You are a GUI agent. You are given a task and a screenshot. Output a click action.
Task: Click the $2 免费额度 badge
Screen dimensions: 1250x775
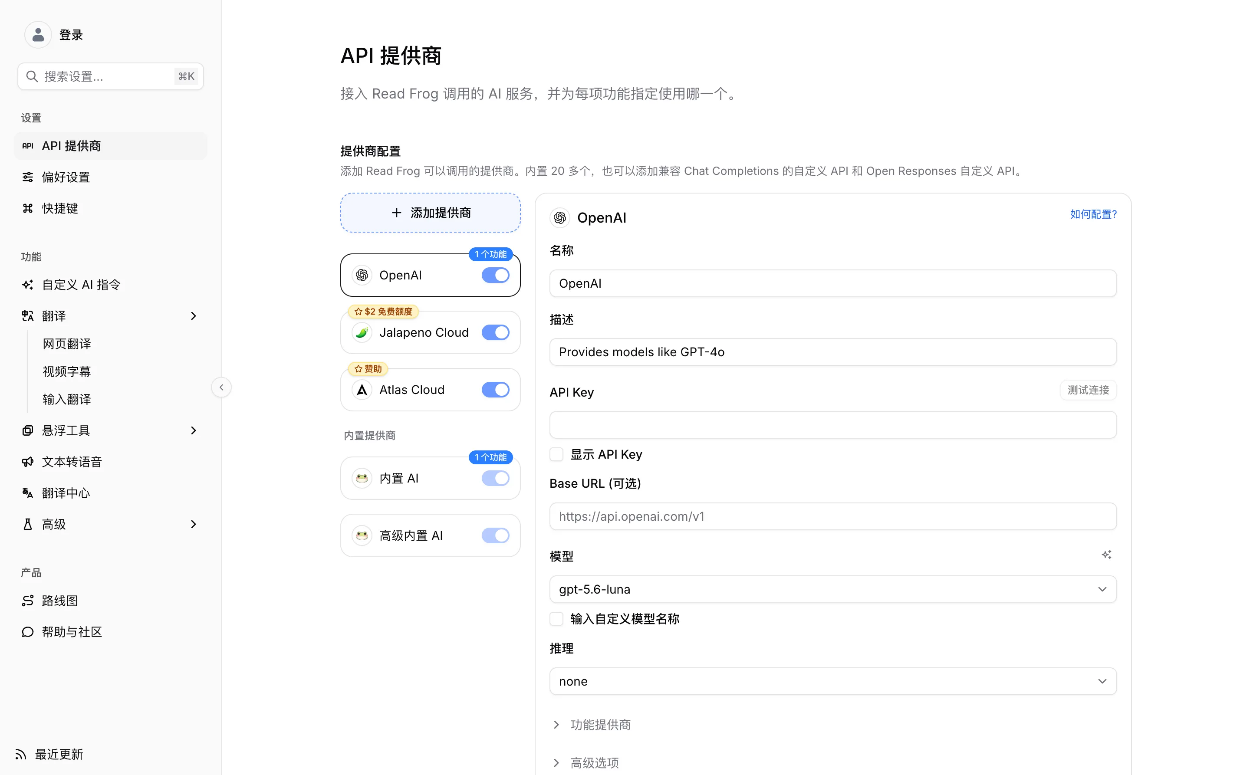384,312
